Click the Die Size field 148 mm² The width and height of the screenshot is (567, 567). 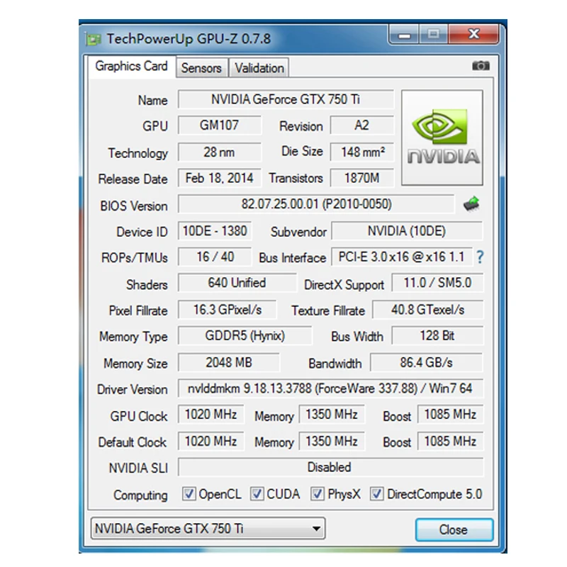[362, 152]
